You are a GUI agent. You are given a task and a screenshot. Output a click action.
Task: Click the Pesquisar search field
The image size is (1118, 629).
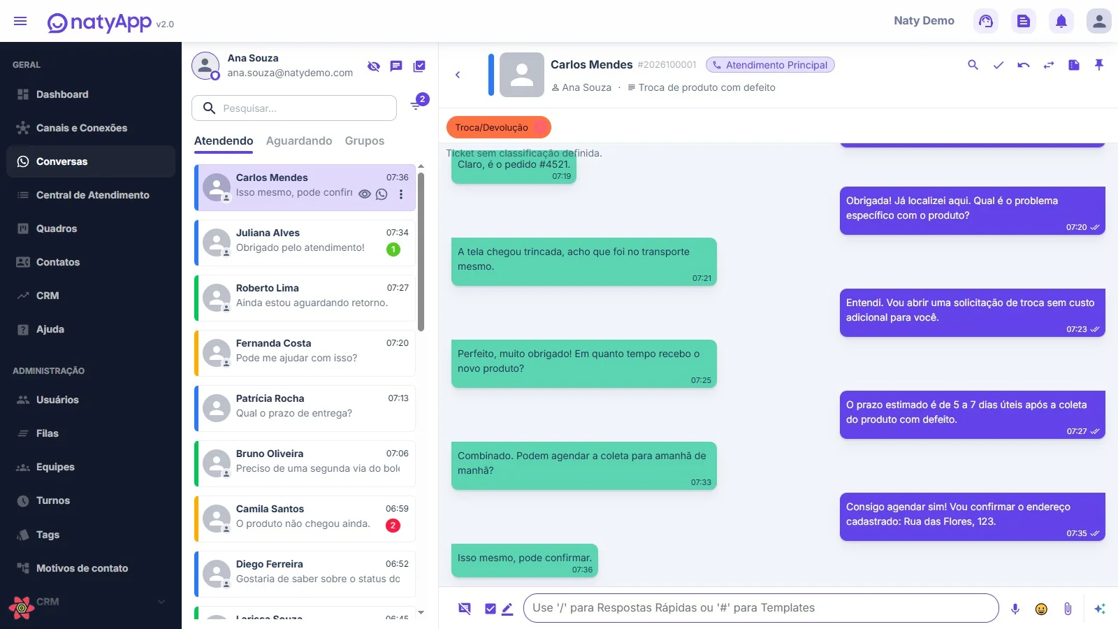tap(294, 108)
